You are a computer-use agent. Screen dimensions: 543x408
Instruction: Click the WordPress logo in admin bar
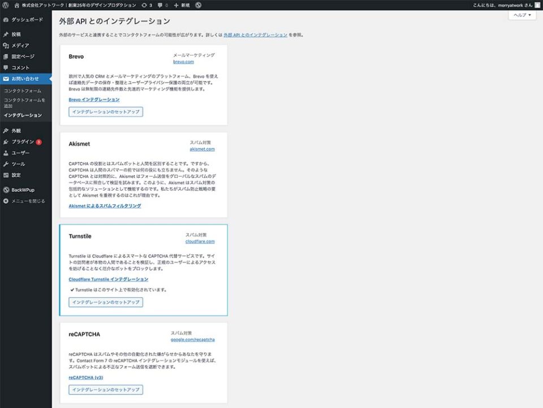(x=6, y=5)
